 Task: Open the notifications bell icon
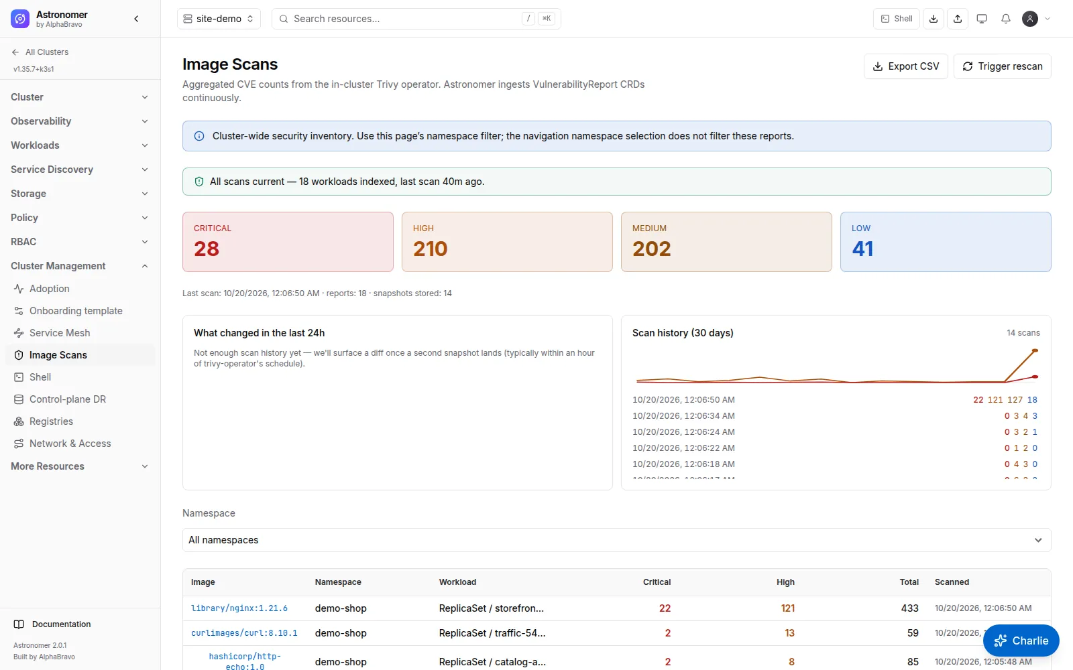[1005, 19]
